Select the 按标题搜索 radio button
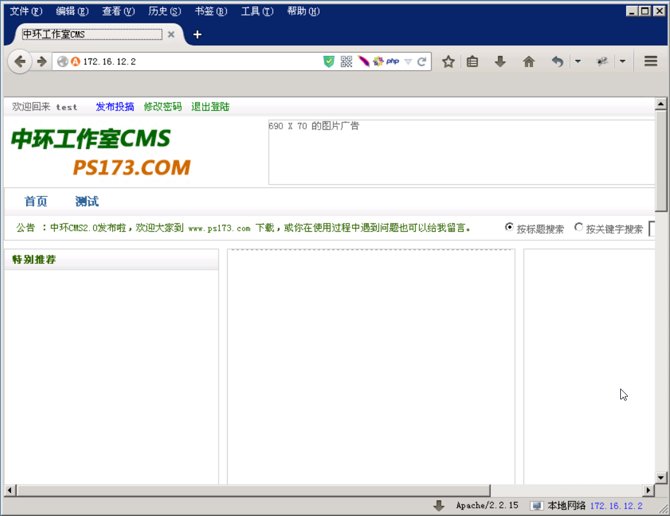 [509, 227]
